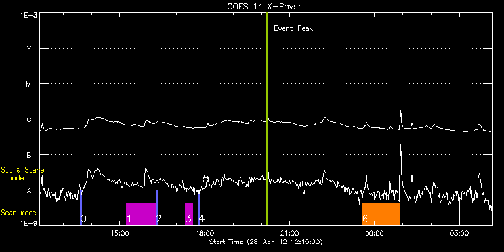The image size is (504, 252).
Task: Select the orange observation block 6
Action: (381, 215)
